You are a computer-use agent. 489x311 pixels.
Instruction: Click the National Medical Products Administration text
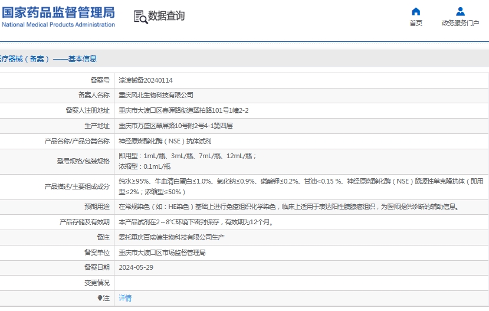58,25
